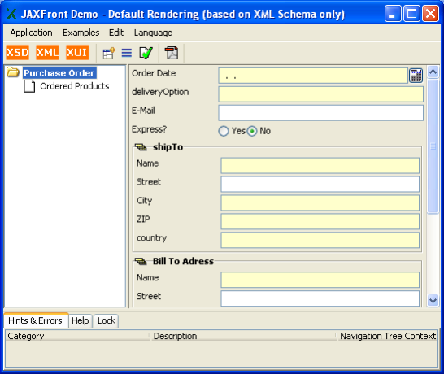Switch to the Lock tab
This screenshot has height=374, width=444.
[x=107, y=321]
